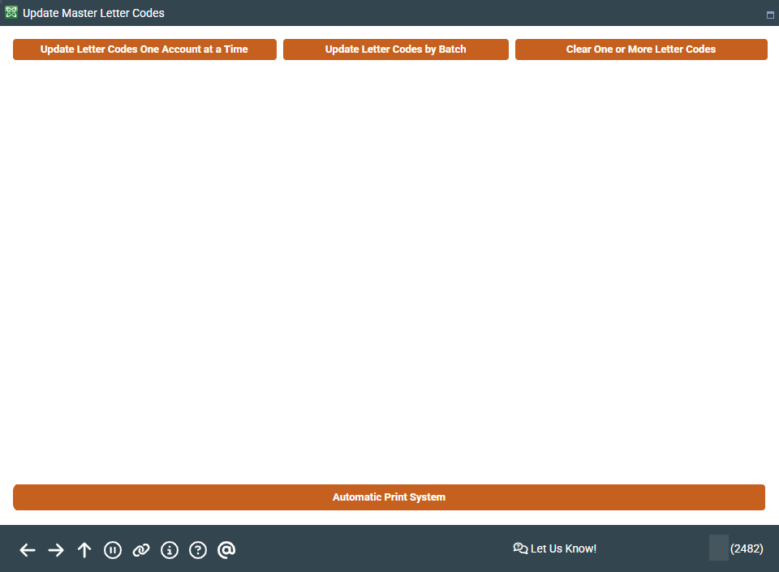Click the empty white content panel

coord(389,268)
